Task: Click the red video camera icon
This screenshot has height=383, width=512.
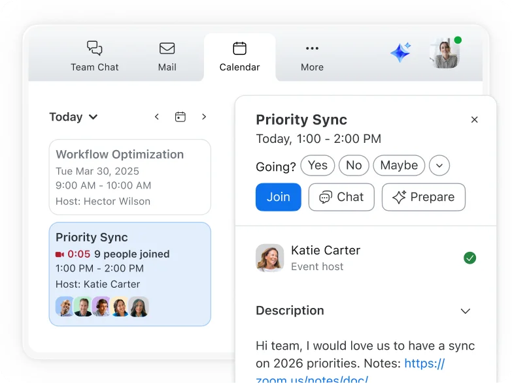Action: 60,254
